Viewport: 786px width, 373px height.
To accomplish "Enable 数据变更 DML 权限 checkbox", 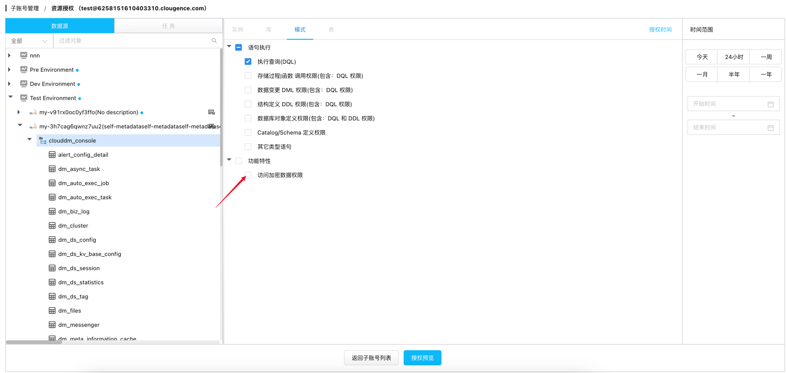I will [248, 90].
